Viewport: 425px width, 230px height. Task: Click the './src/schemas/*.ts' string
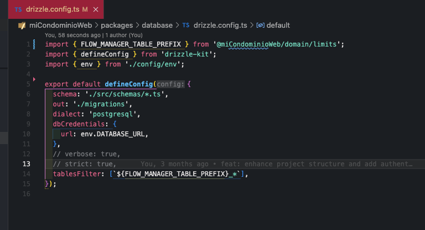(x=125, y=94)
